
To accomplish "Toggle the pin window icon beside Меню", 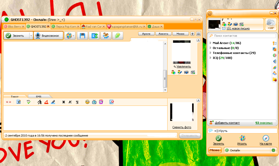I will (192, 34).
